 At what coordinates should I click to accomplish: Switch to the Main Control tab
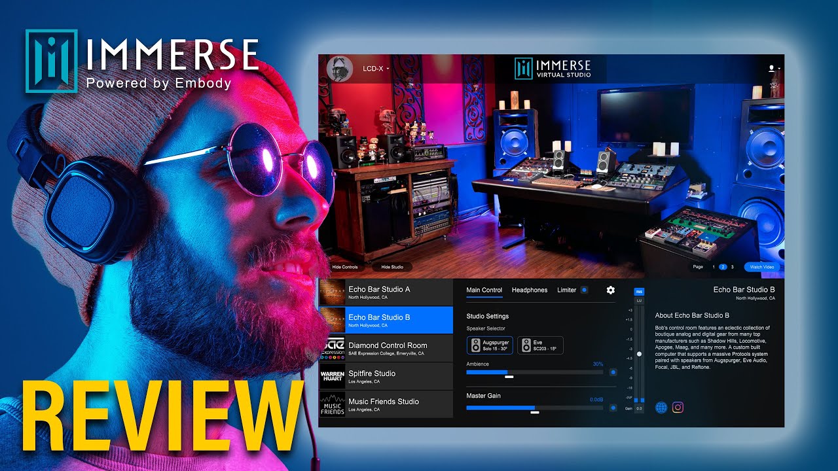[x=484, y=290]
